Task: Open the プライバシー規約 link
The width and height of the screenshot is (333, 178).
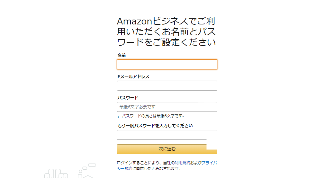Action: coord(209,163)
